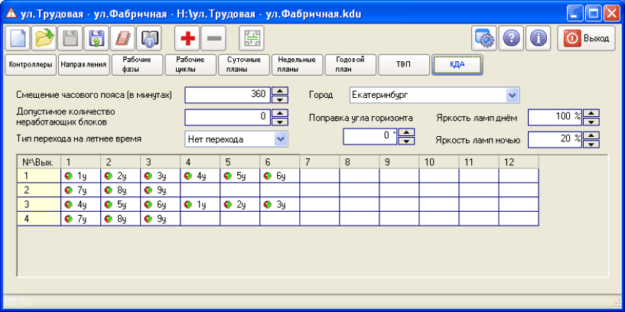
Task: Click column header 12
Action: pyautogui.click(x=519, y=162)
